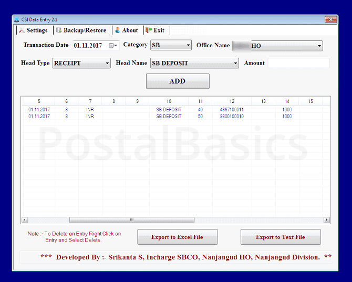Viewport: 352px width, 282px height.
Task: Click the Exit door icon
Action: 149,30
